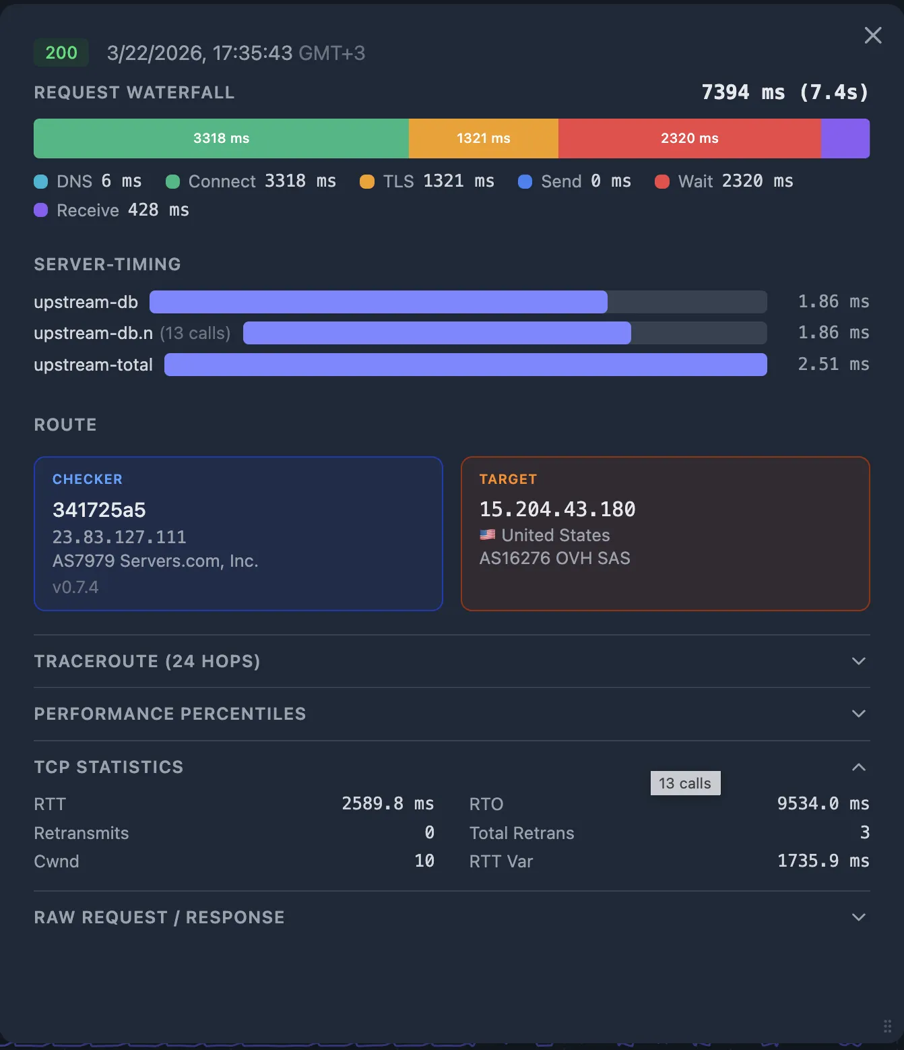Click the Send legend dot icon
This screenshot has width=904, height=1050.
[525, 181]
